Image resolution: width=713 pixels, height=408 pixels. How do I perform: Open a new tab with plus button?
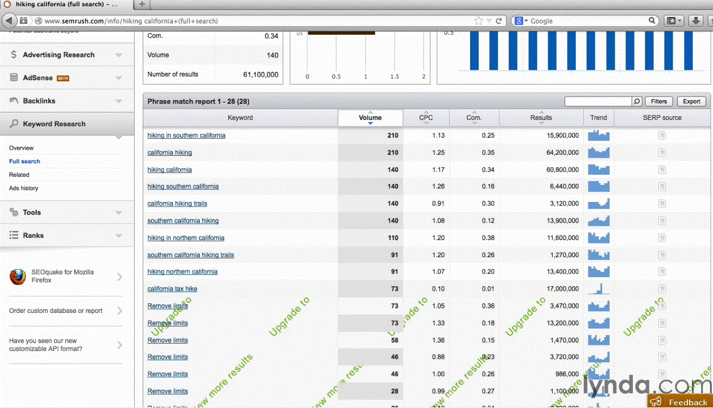[142, 5]
